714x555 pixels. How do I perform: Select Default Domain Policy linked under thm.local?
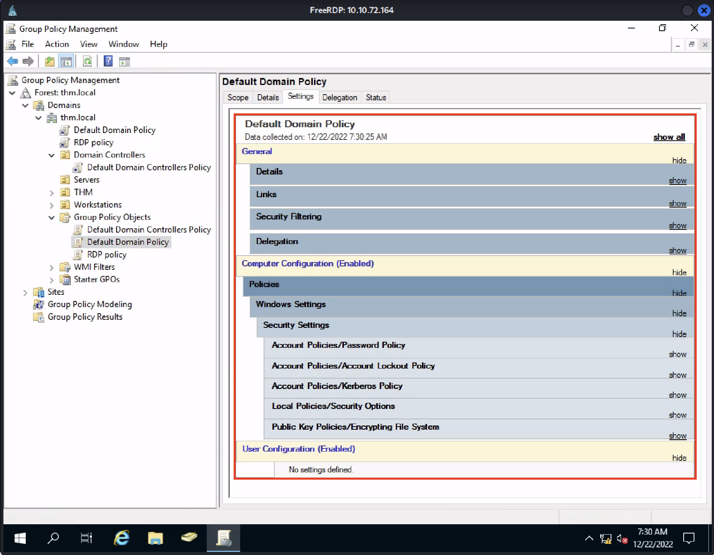coord(115,130)
